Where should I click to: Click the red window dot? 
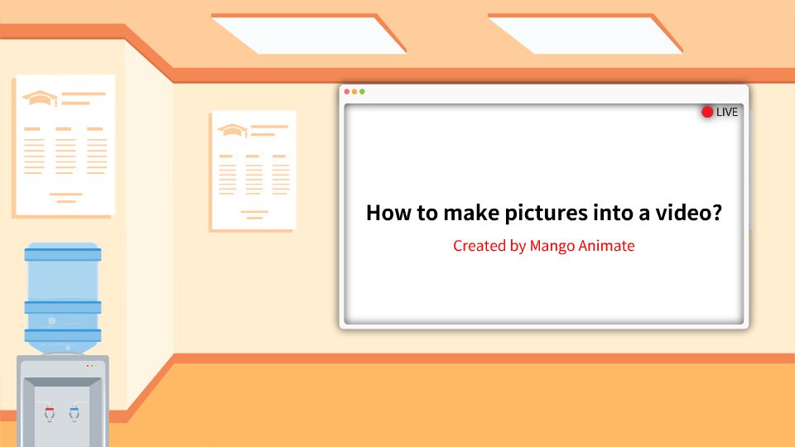(347, 92)
